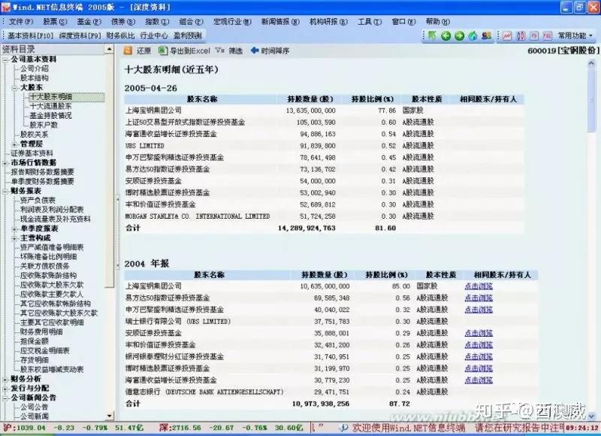601x436 pixels.
Task: Click the green flag icon in toolbar
Action: [x=433, y=35]
